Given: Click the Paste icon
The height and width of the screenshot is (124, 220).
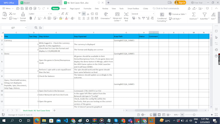Looking at the screenshot, I should pos(5,14).
